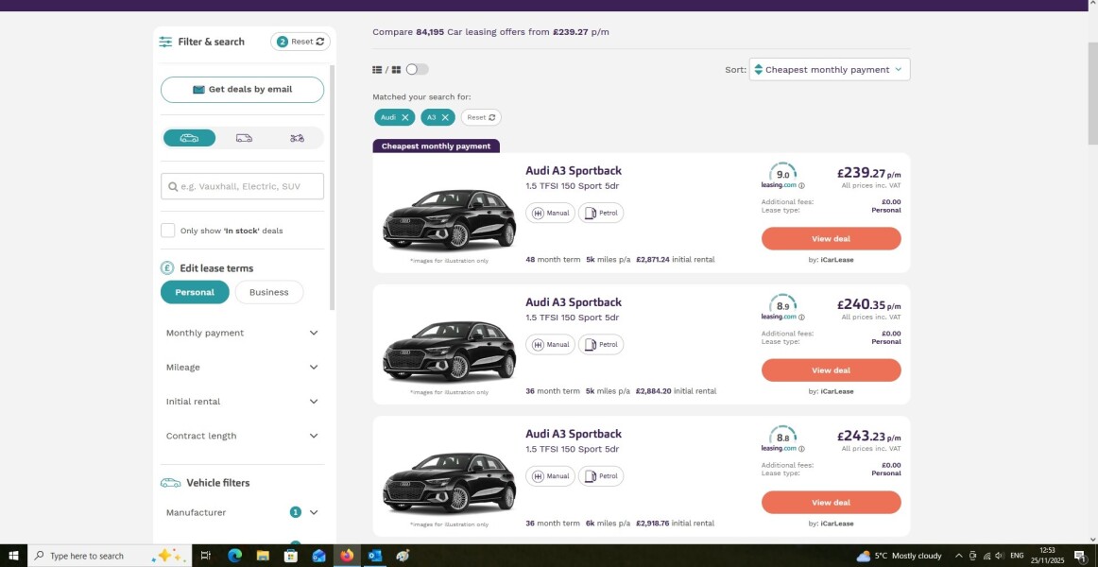Screen dimensions: 1098x567
Task: Click '£2,871.24 initial rental' text
Action: pyautogui.click(x=675, y=260)
